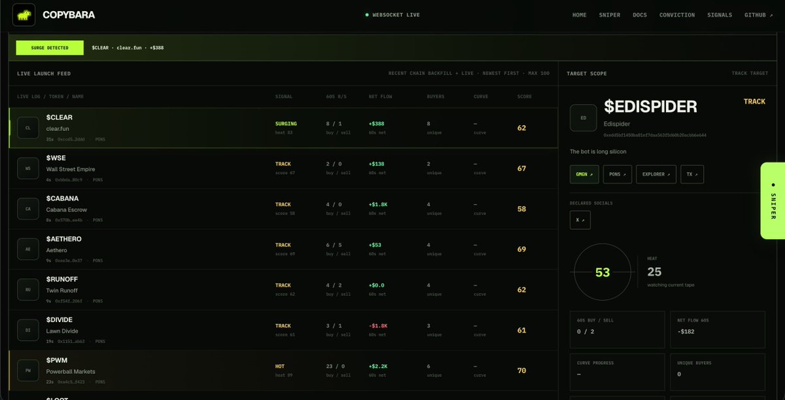Click the HOT signal on $PWM row
The height and width of the screenshot is (400, 785).
pyautogui.click(x=281, y=366)
